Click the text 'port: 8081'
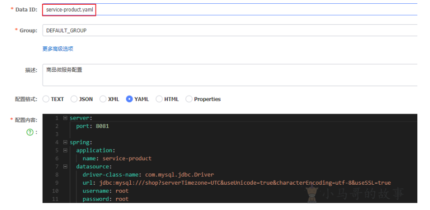430x210 pixels. [x=92, y=126]
